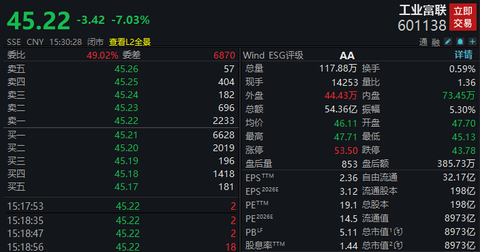This screenshot has width=480, height=252.
Task: Click the 15:17:53 trade tick row
Action: [121, 206]
